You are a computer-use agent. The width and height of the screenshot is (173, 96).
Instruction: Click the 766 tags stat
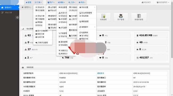coord(76,57)
